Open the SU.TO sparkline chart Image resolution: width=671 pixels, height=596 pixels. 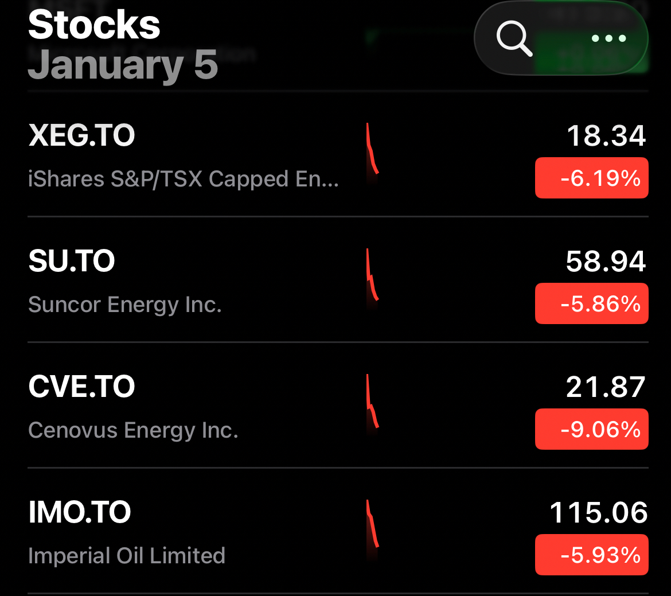(x=372, y=276)
